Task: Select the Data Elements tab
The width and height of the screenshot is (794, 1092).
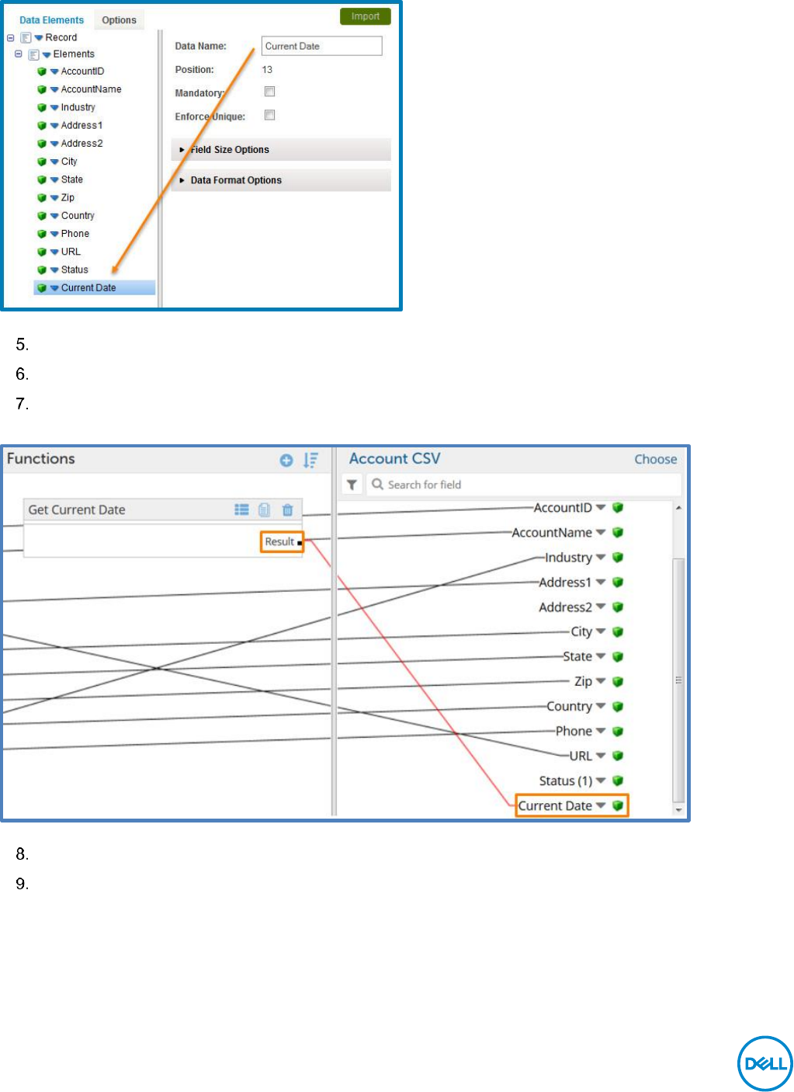Action: point(51,20)
